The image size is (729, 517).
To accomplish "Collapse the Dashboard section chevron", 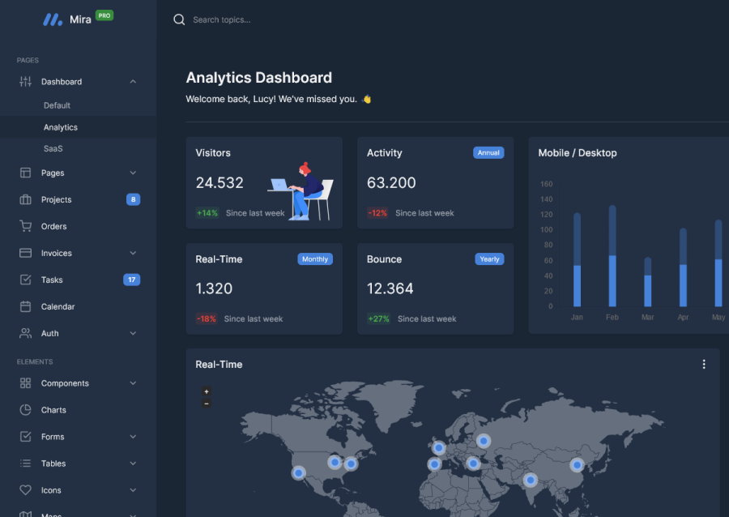I will point(133,81).
